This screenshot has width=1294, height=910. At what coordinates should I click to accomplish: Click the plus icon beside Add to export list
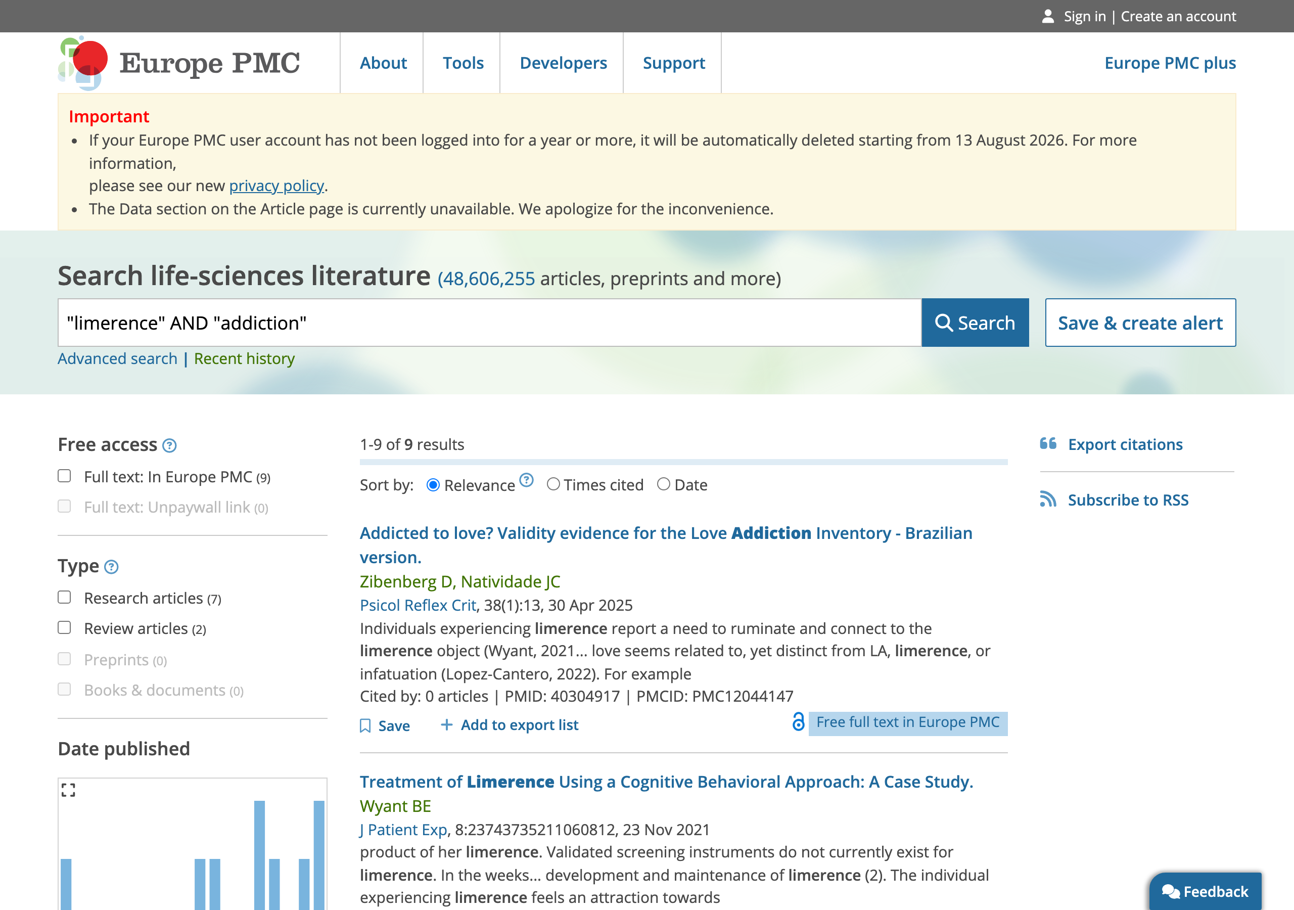(446, 724)
